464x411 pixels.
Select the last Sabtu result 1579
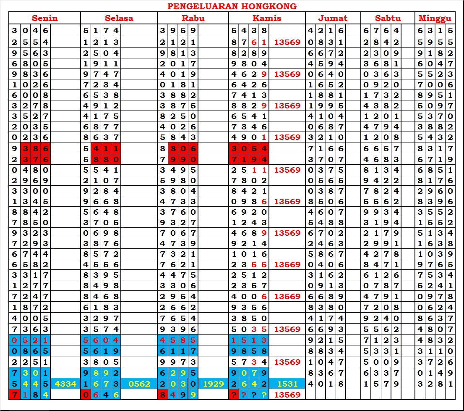pos(381,384)
